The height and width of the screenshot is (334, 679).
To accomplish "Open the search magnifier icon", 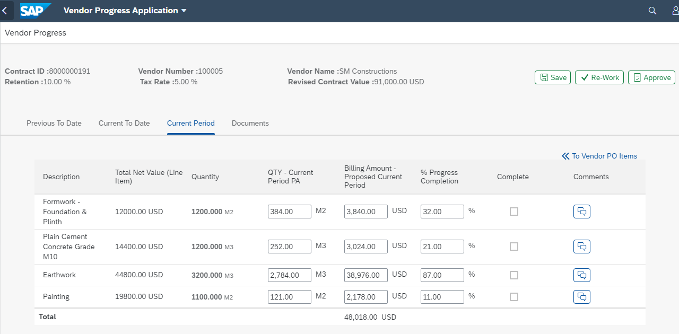I will (x=652, y=11).
